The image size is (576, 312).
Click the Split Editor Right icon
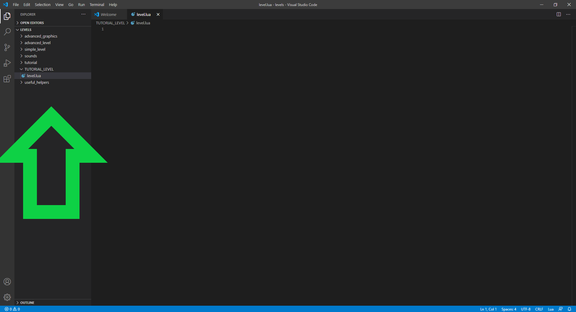[x=559, y=14]
